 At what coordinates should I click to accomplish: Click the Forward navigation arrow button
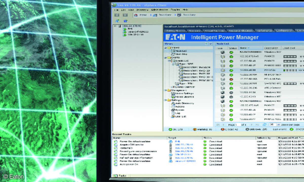pos(125,15)
